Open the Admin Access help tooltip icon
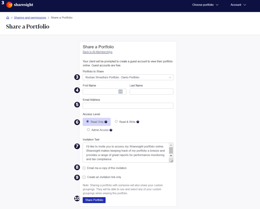The height and width of the screenshot is (209, 260). [x=111, y=130]
